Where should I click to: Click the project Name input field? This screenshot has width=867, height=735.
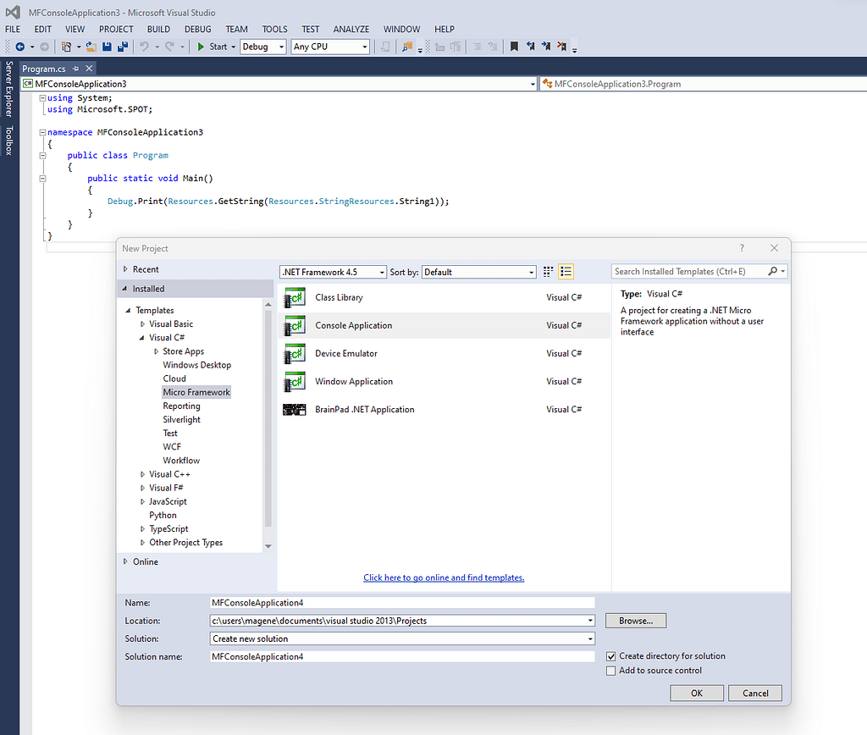point(402,603)
